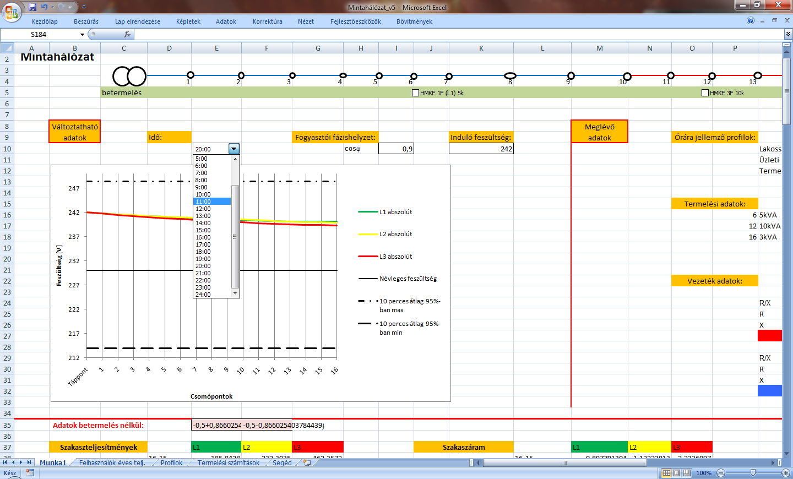Open the Felhasználók éves telj. sheet

point(112,463)
